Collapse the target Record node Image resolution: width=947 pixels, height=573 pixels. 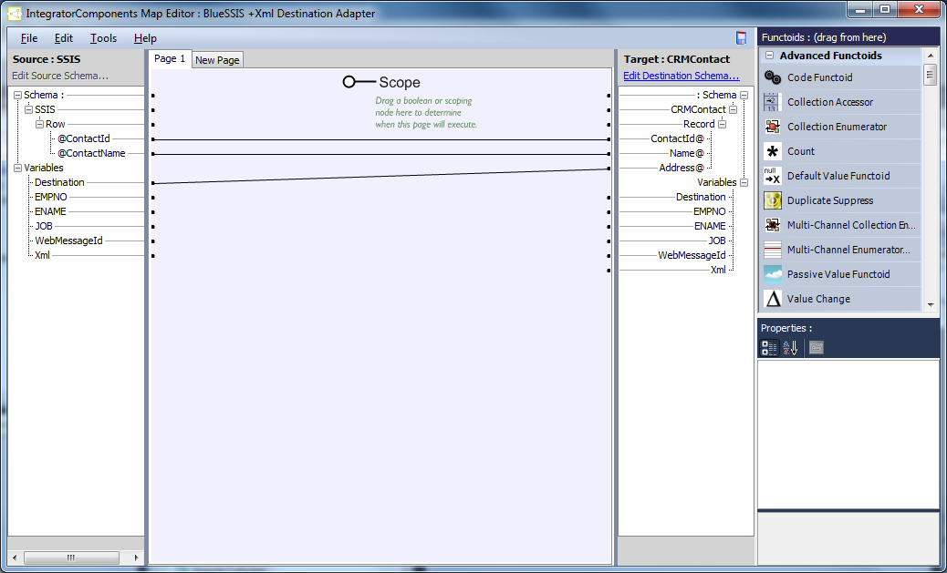click(723, 124)
